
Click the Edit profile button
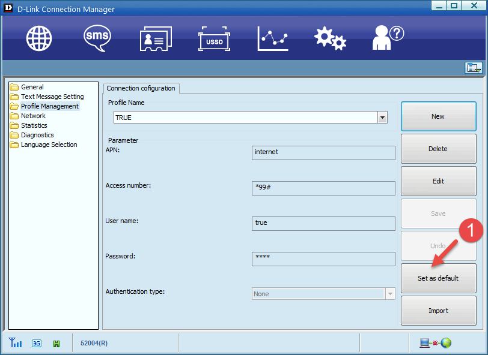pos(438,181)
